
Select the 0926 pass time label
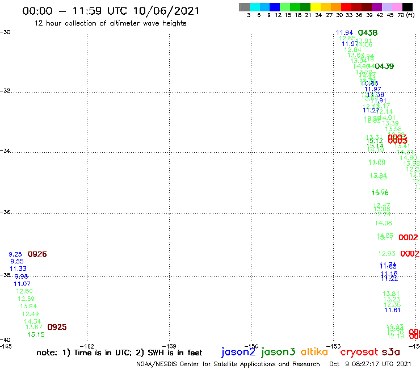point(37,254)
